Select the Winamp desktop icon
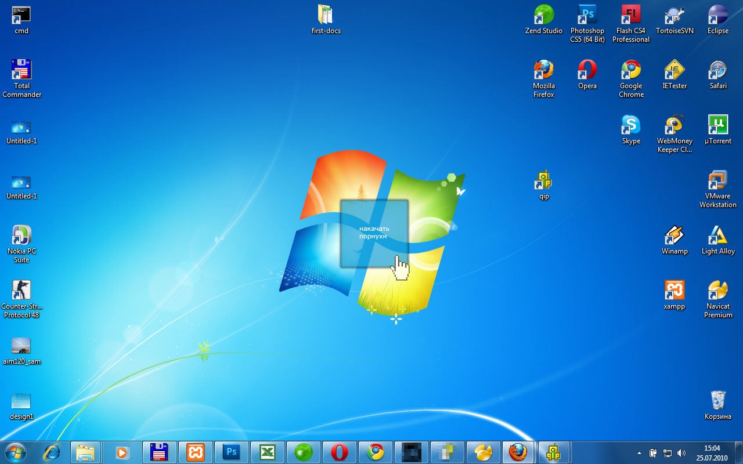This screenshot has height=464, width=743. pos(675,240)
